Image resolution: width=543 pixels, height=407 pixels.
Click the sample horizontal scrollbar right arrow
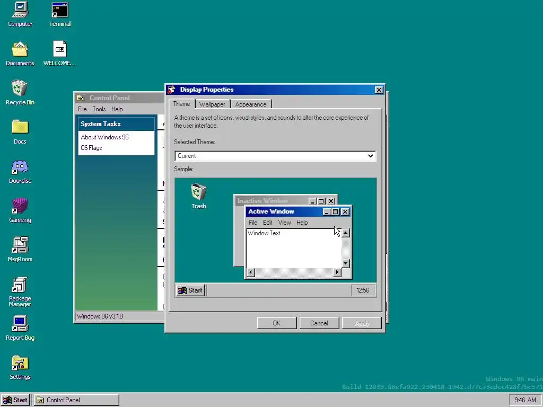[x=337, y=273]
